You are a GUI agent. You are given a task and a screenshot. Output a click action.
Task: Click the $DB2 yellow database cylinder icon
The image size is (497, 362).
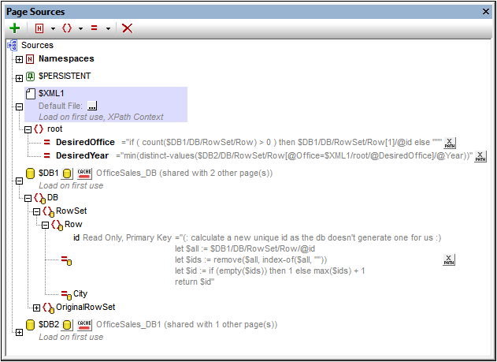30,325
